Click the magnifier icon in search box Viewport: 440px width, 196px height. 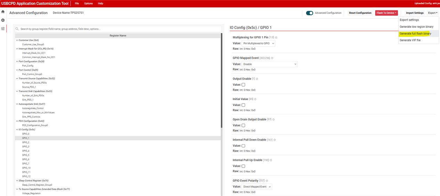pyautogui.click(x=17, y=29)
